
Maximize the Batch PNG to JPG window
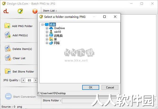click(142, 4)
